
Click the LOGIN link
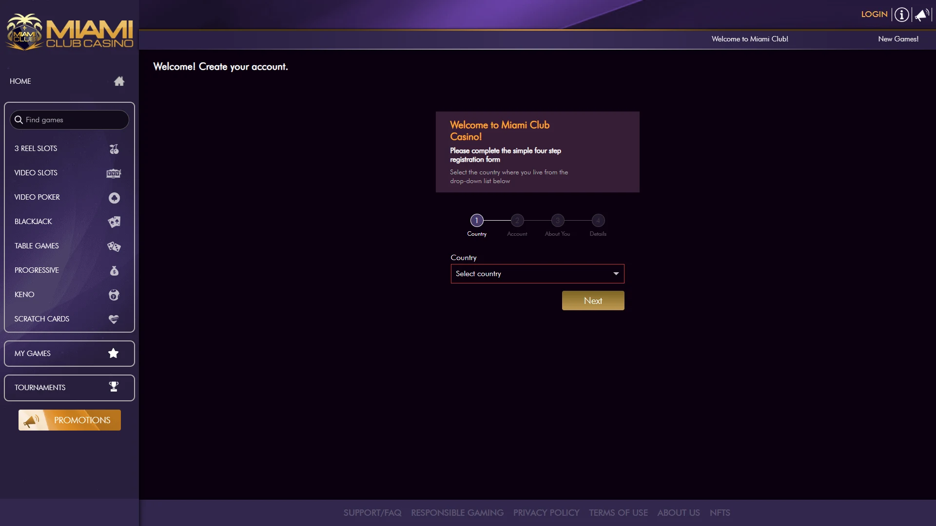(x=874, y=15)
